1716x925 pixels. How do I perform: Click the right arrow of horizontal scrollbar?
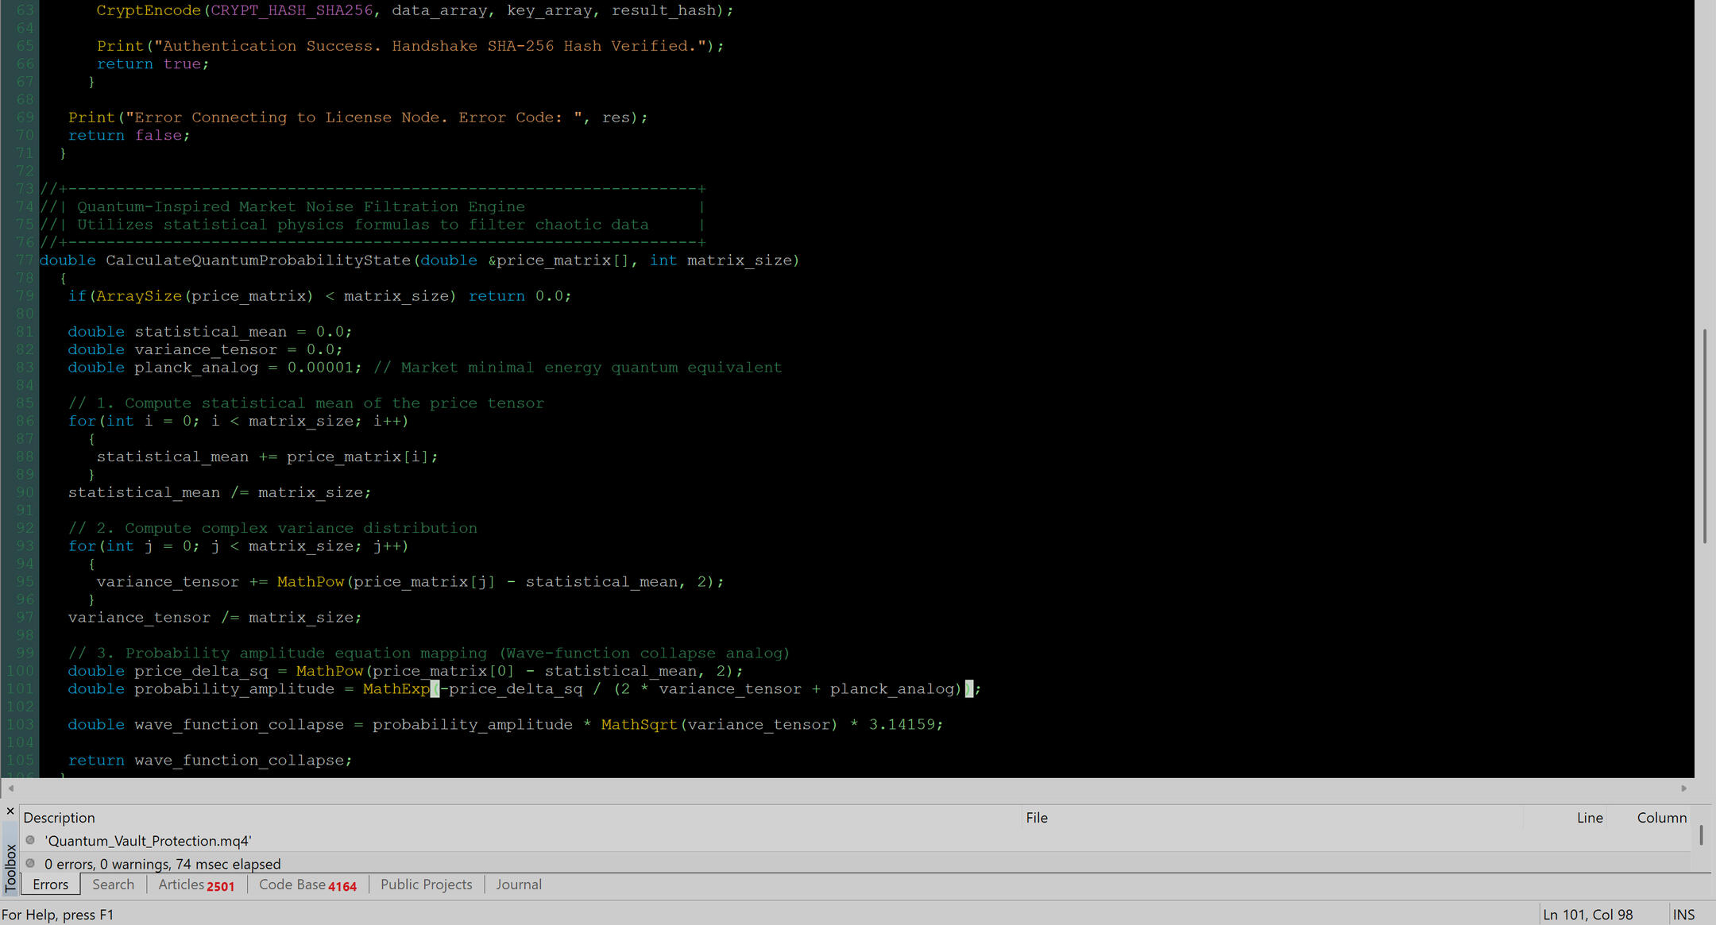click(x=1683, y=788)
